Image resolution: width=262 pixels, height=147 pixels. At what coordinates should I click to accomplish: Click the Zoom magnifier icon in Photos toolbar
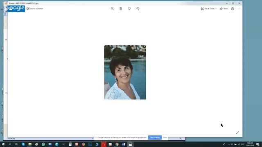click(x=112, y=9)
